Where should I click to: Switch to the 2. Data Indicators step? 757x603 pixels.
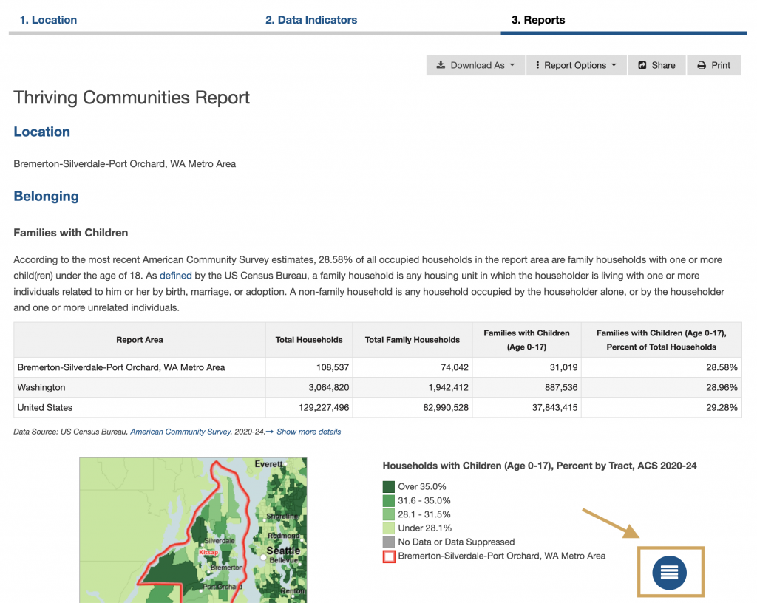pos(311,20)
